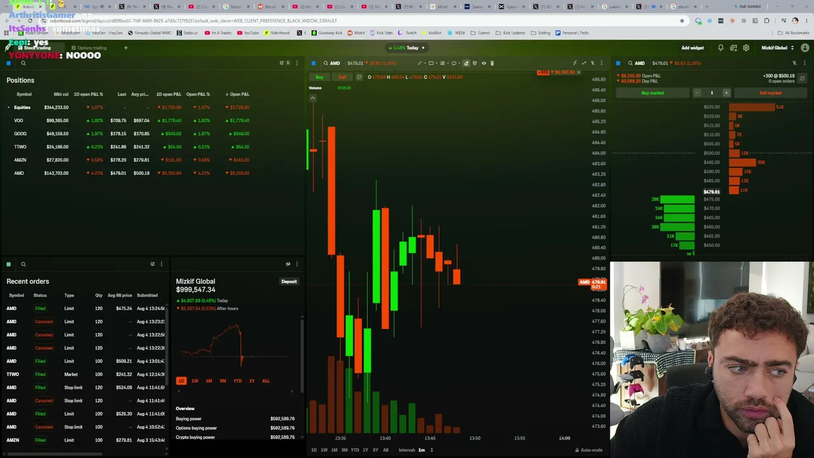Click the Sell button on chart
This screenshot has width=814, height=458.
click(x=342, y=77)
